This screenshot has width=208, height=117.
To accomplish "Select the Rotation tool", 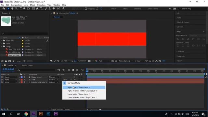I will 21,9.
